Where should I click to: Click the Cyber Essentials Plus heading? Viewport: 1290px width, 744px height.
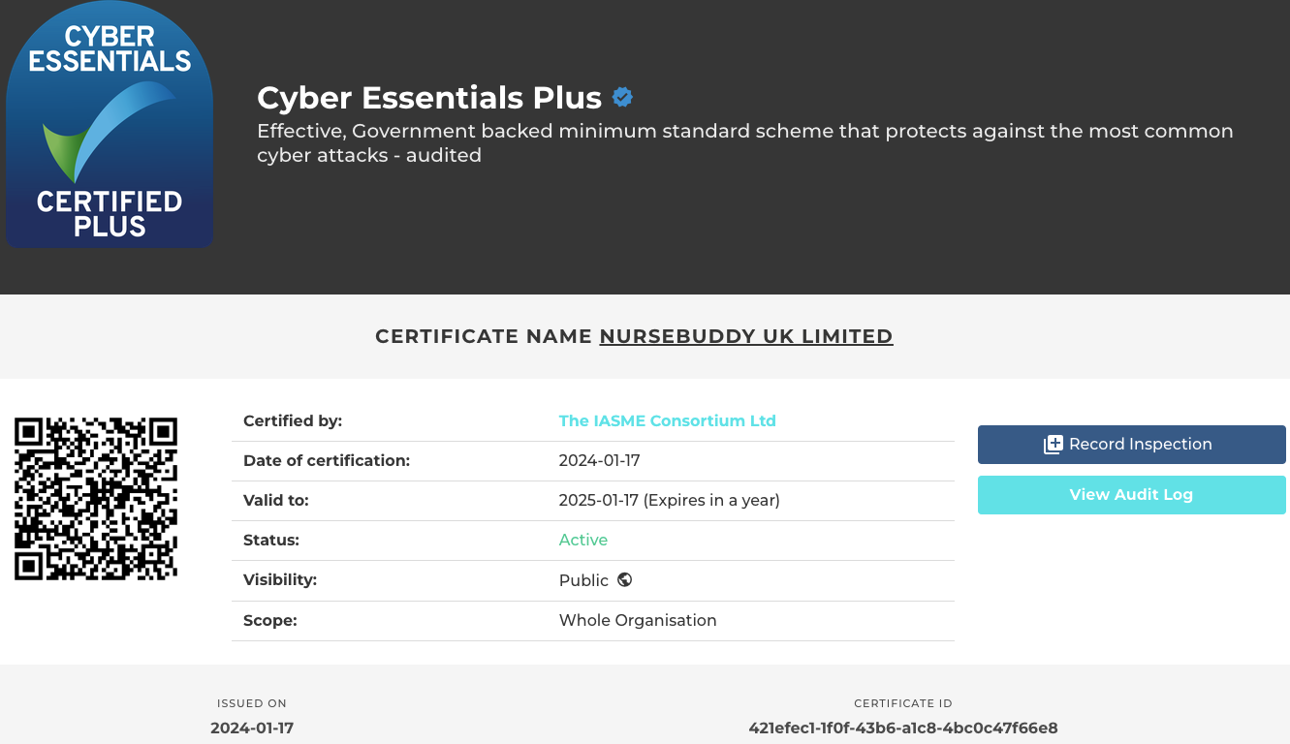click(x=429, y=97)
